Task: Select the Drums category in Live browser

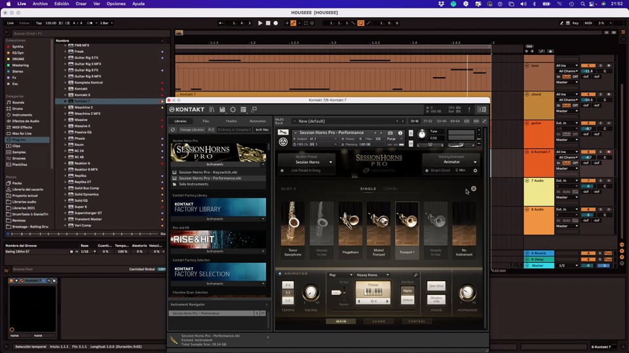Action: (18, 109)
